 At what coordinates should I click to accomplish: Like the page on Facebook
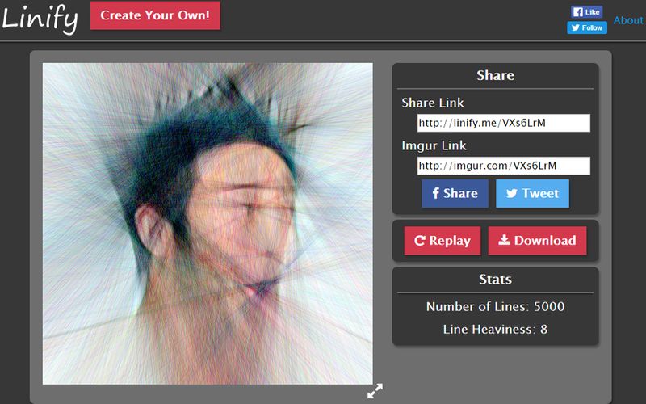(x=587, y=12)
